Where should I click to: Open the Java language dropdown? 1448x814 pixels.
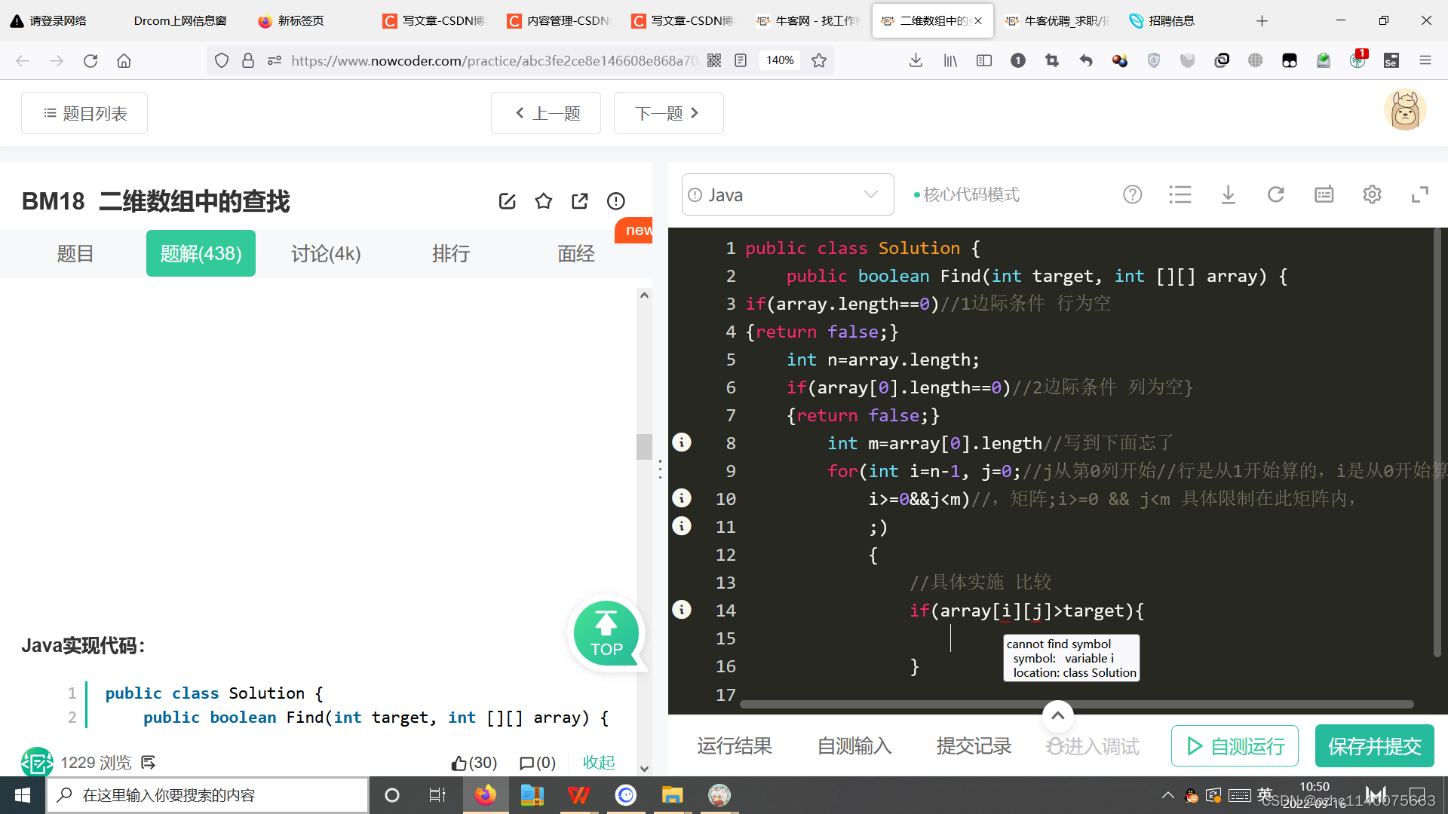click(x=787, y=195)
